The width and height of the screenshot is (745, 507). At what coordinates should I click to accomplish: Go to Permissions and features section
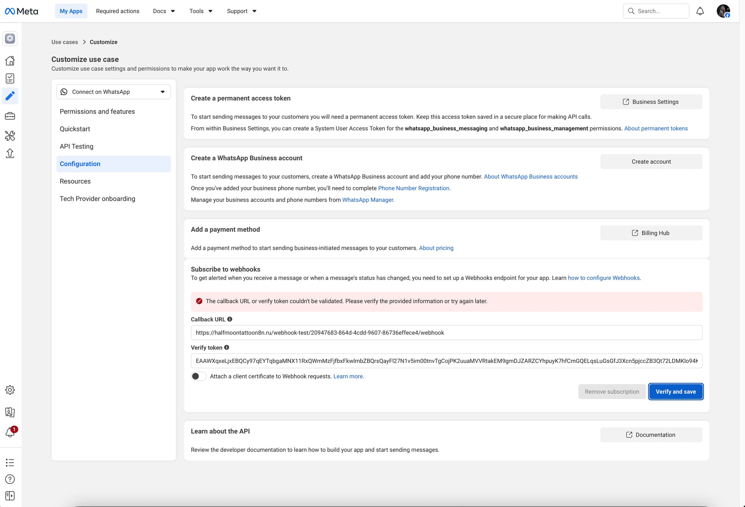coord(97,111)
